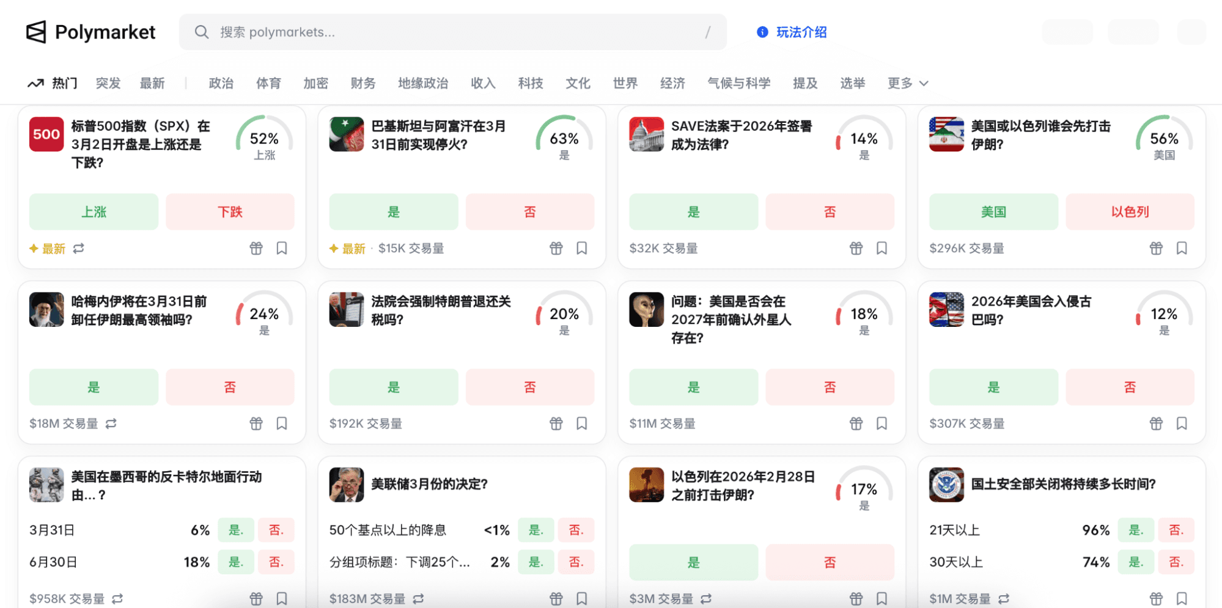Click the info icon beside 玩法介绍
1222x608 pixels.
762,32
